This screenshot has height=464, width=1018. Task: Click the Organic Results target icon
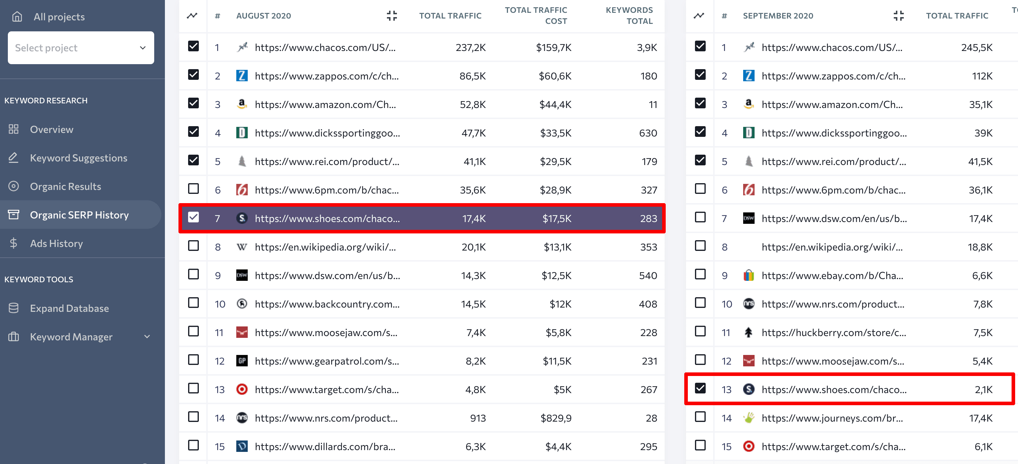click(14, 186)
